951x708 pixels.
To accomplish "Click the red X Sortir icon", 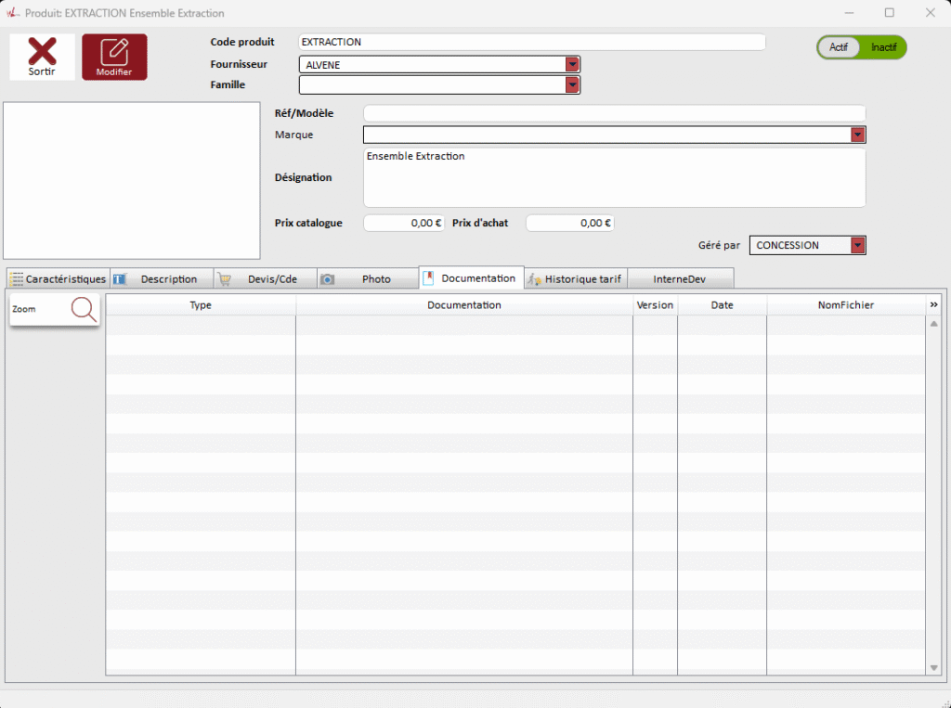I will pos(42,53).
